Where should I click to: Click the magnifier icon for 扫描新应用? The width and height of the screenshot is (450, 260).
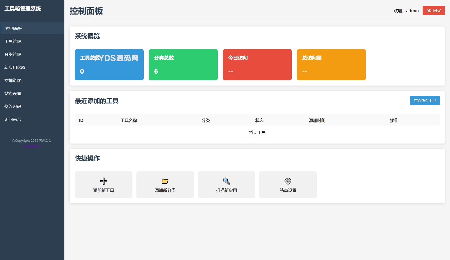(x=226, y=181)
